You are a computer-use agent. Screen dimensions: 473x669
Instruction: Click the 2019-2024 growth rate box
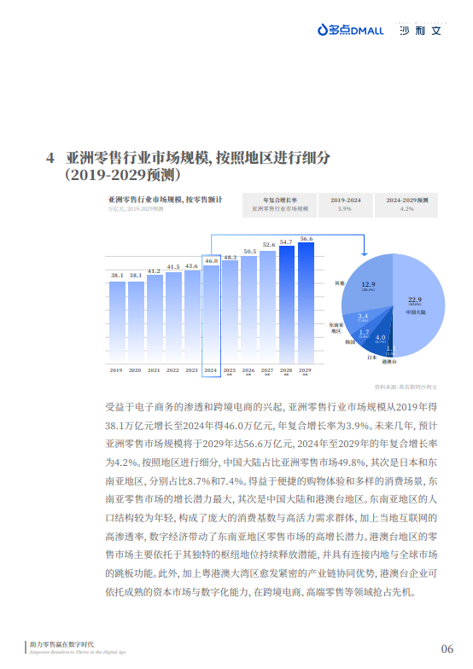[x=345, y=205]
